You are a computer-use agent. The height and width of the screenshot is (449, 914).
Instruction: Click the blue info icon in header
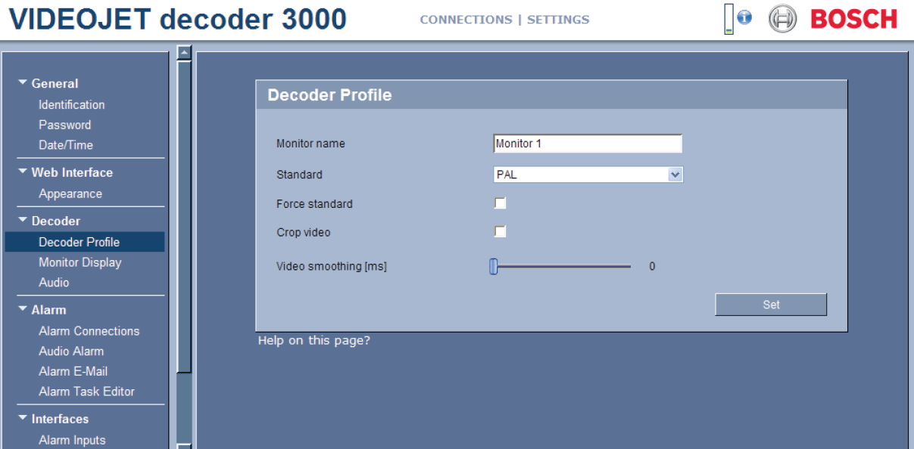click(744, 18)
